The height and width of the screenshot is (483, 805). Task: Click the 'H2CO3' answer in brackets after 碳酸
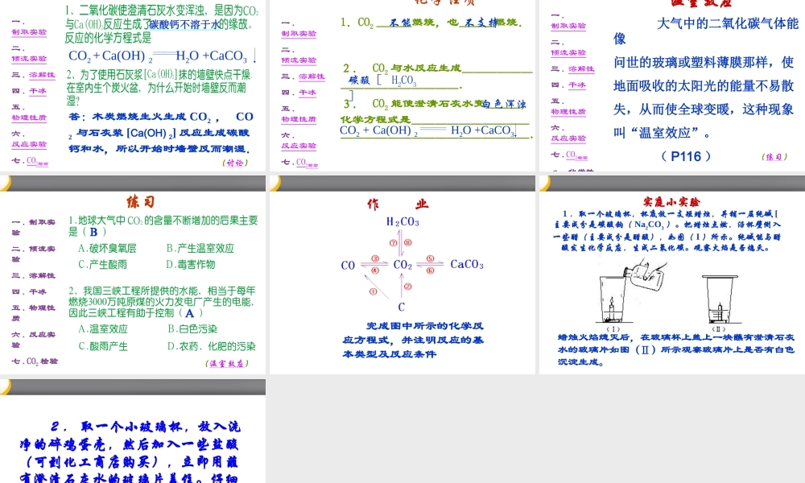pyautogui.click(x=403, y=80)
